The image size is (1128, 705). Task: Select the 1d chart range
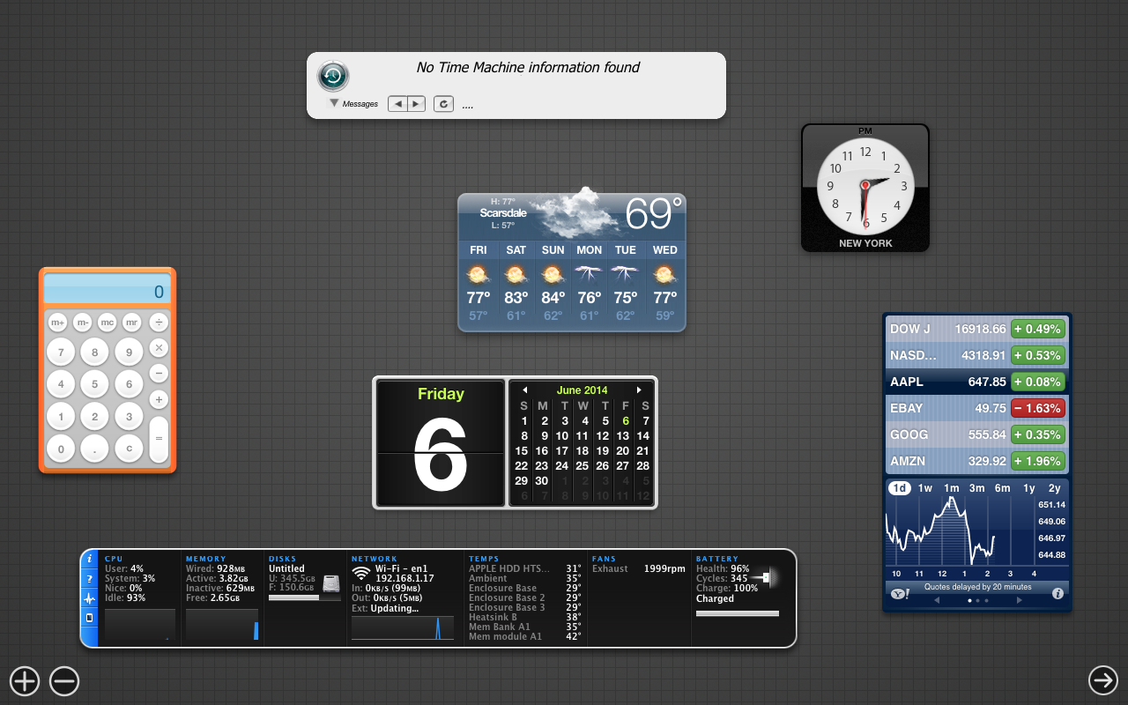click(900, 488)
